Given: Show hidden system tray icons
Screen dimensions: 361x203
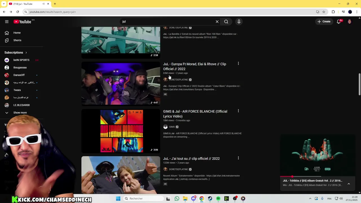Looking at the screenshot, I should click(x=310, y=198).
